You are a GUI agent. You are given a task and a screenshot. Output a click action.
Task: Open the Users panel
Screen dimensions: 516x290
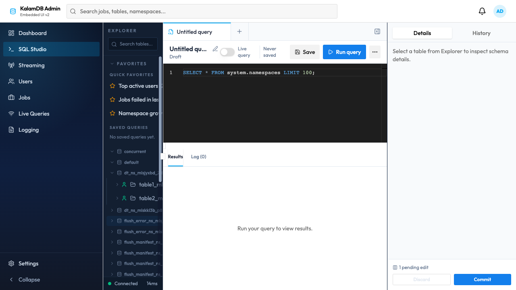(26, 81)
